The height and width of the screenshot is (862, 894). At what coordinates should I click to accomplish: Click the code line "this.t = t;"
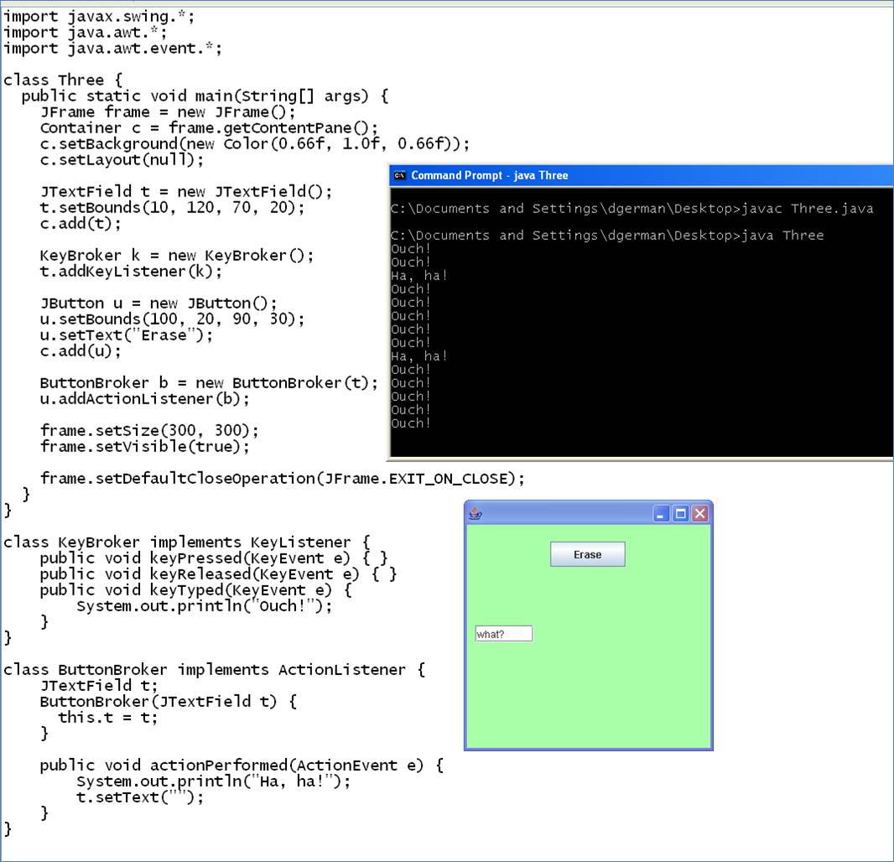coord(107,718)
